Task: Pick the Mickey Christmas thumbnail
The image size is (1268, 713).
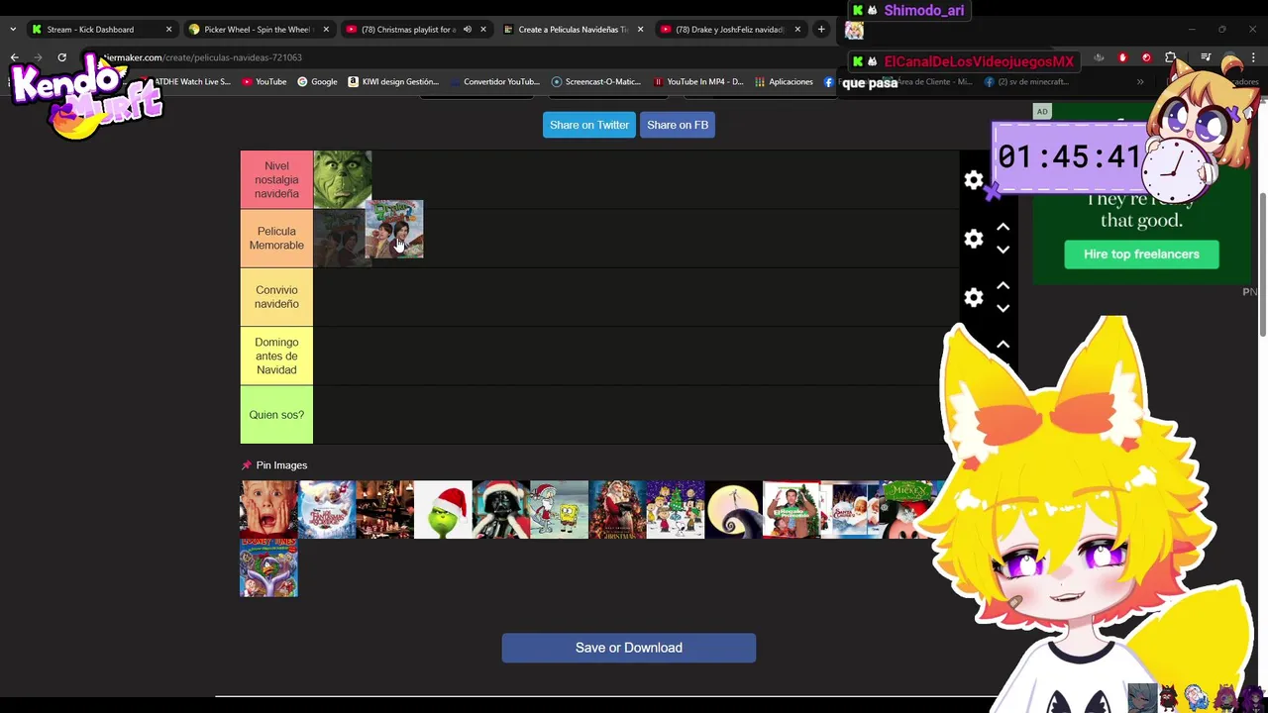Action: [906, 510]
